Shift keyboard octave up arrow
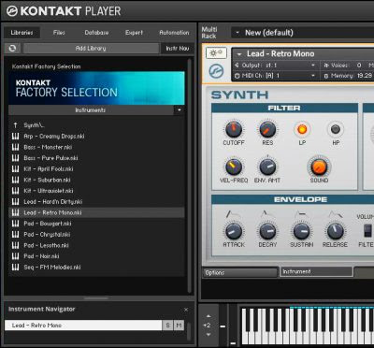This screenshot has height=348, width=374. point(209,316)
